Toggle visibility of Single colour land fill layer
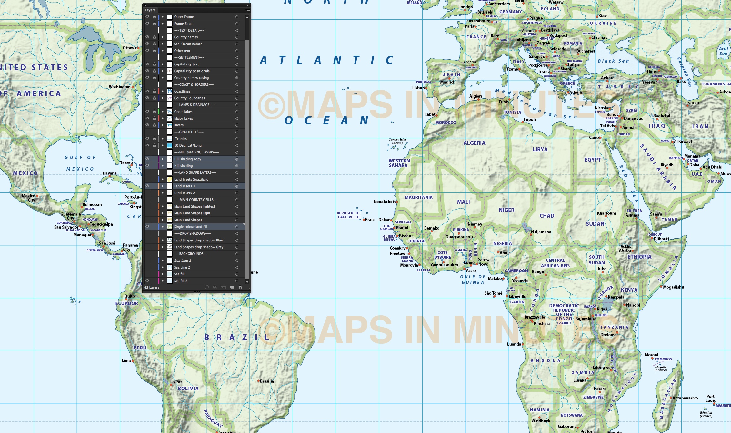Image resolution: width=731 pixels, height=433 pixels. pos(148,227)
